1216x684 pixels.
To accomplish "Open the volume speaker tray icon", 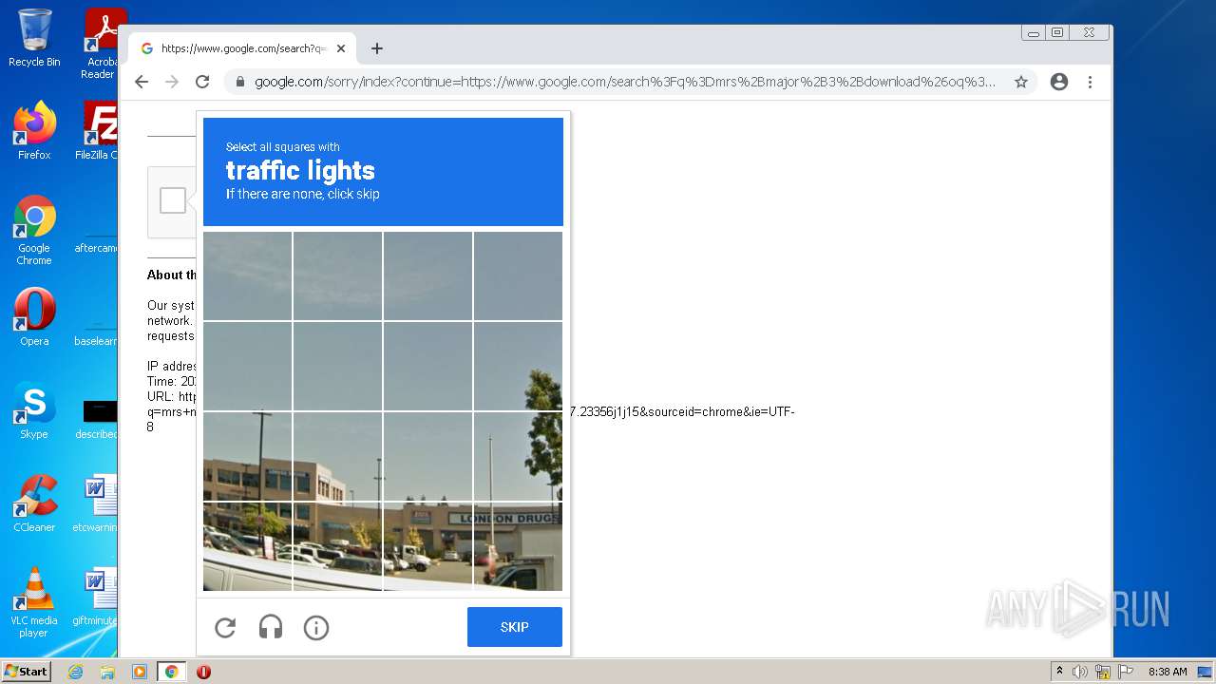I will [x=1080, y=672].
